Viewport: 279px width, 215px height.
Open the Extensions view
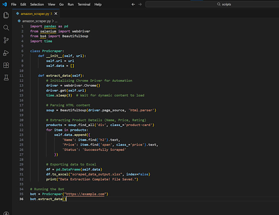(6, 65)
